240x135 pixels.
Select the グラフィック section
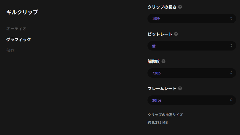point(18,40)
